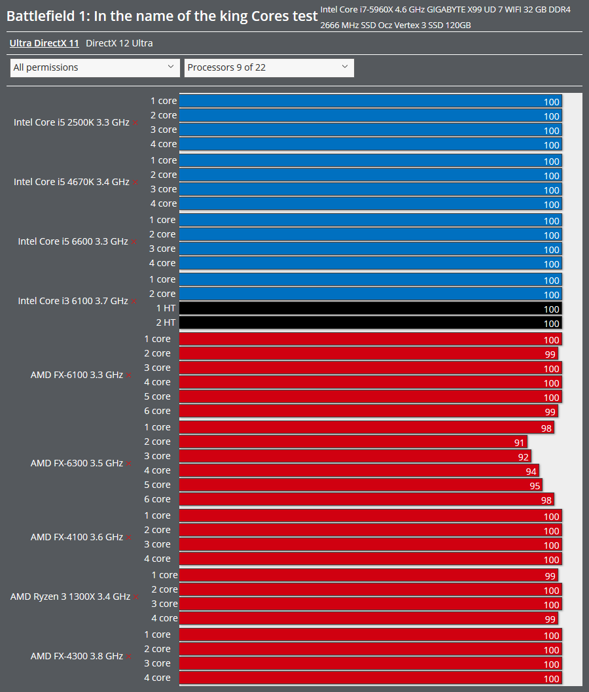Click the i5 6600 3 core blue bar

(370, 249)
